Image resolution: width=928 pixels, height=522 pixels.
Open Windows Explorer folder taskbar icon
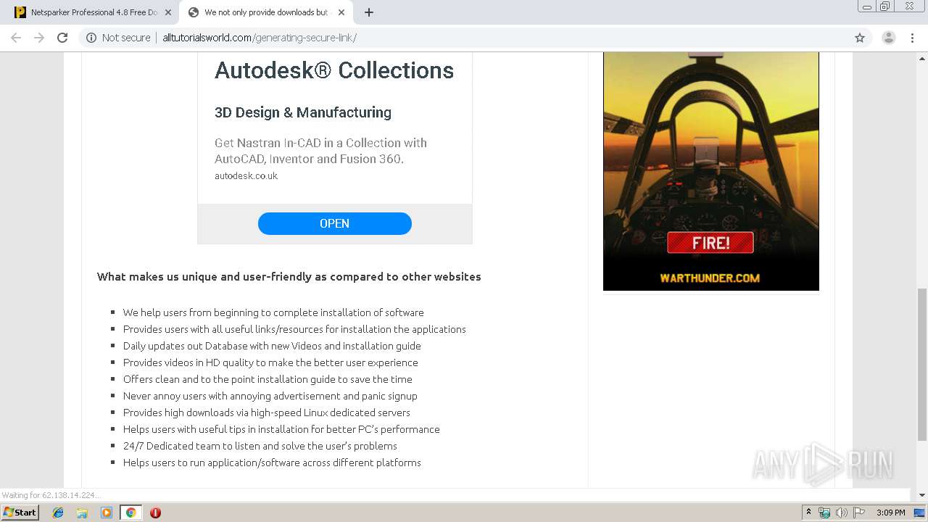point(82,513)
